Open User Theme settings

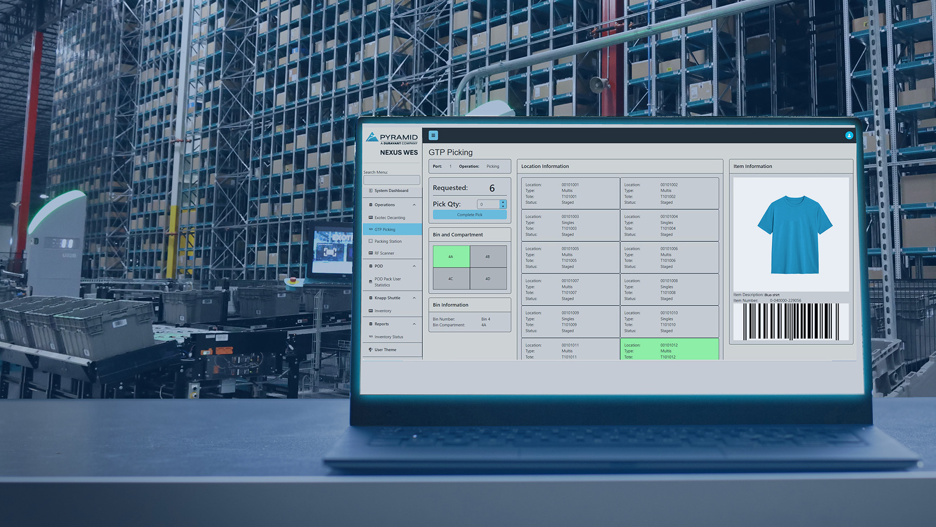392,350
